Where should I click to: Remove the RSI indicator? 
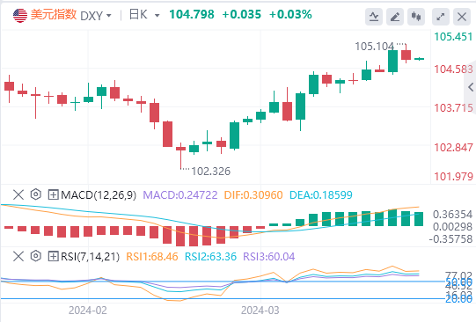18,256
